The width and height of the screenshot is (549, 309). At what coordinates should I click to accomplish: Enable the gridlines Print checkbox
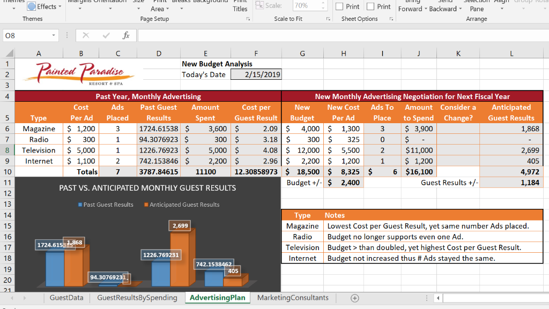pos(339,6)
